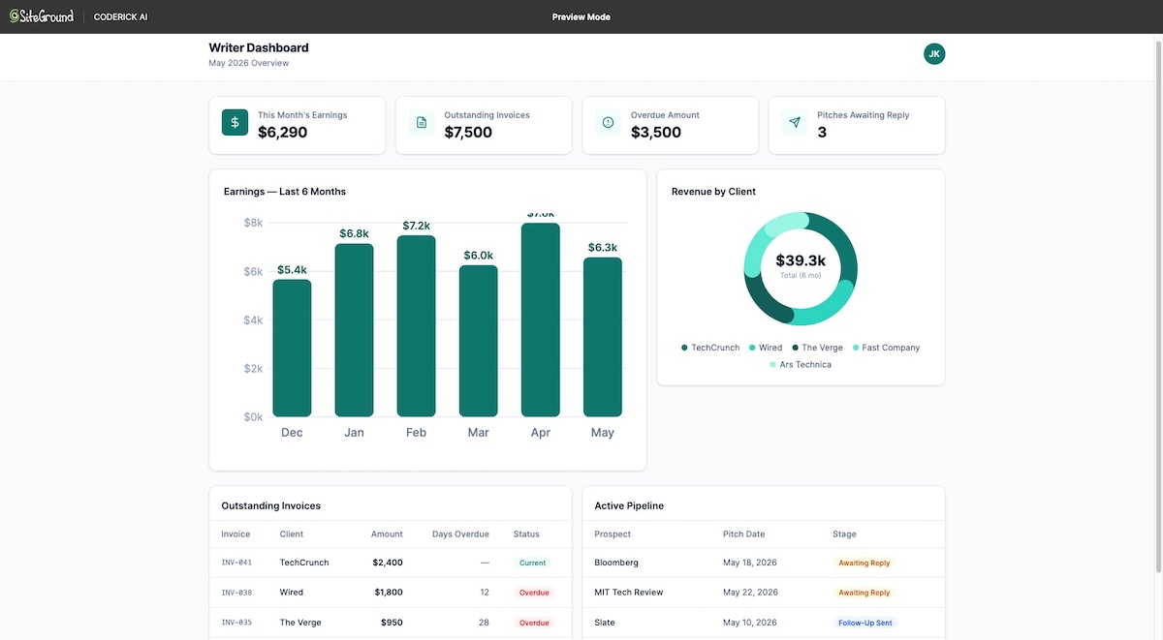Click the Revenue by Client heading

point(713,192)
